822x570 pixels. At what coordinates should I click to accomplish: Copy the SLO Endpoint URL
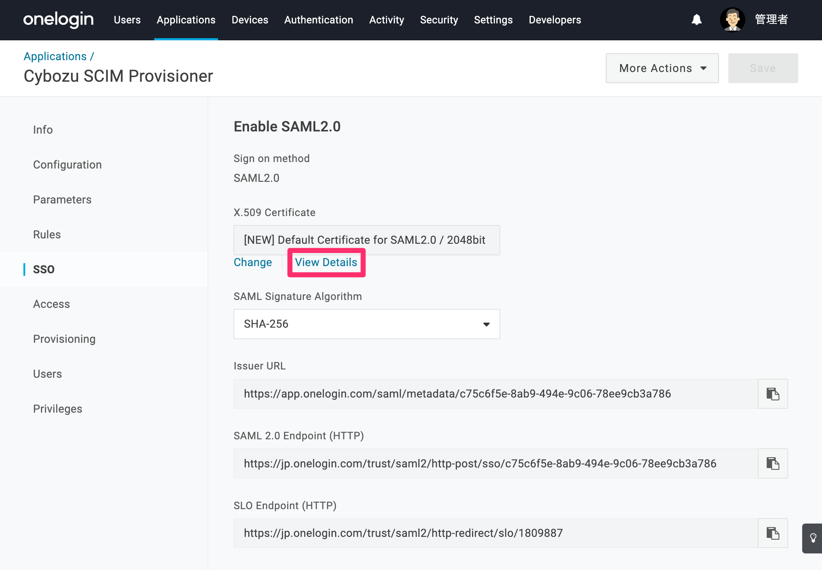click(x=773, y=533)
